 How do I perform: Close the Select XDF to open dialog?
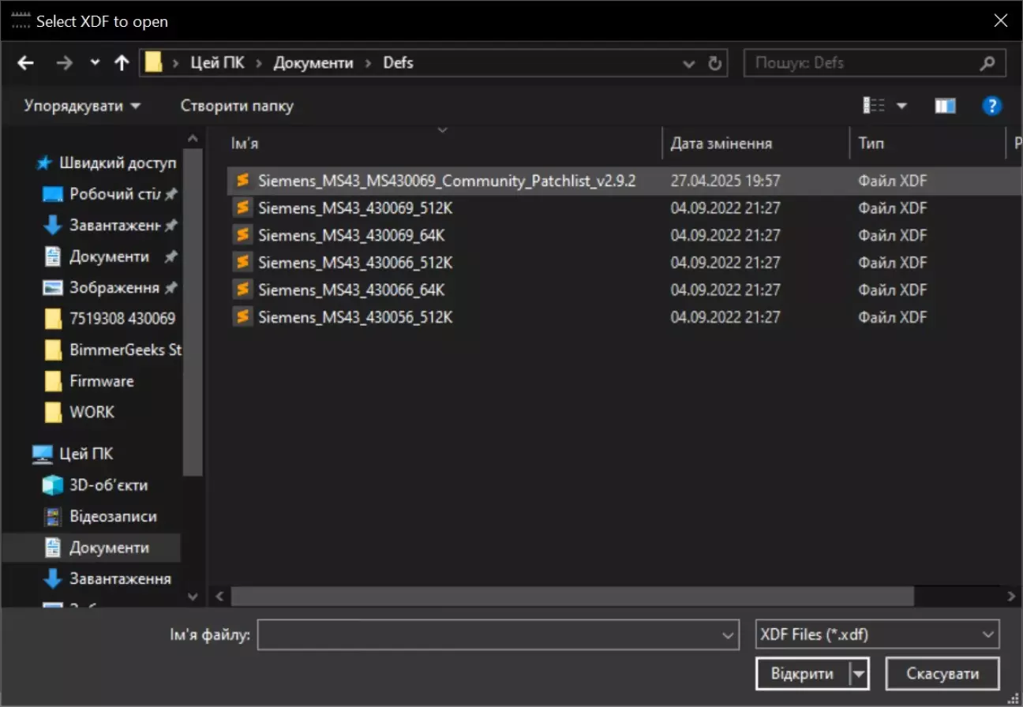coord(1001,21)
